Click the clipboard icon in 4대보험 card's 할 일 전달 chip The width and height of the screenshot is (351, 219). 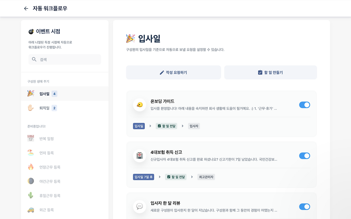tap(169, 177)
